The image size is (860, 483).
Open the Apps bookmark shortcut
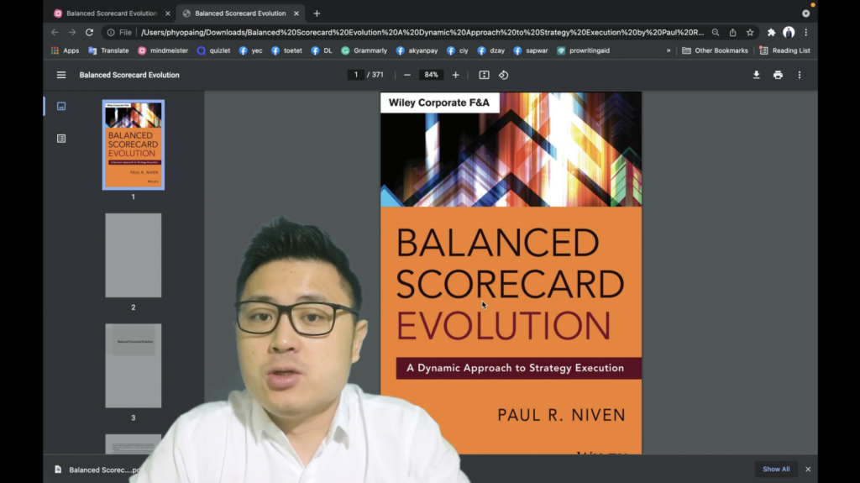[66, 50]
